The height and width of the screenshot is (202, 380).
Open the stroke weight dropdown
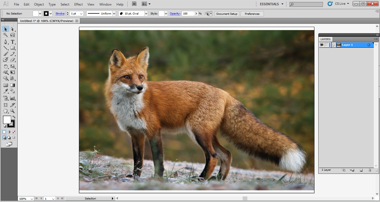pos(81,14)
